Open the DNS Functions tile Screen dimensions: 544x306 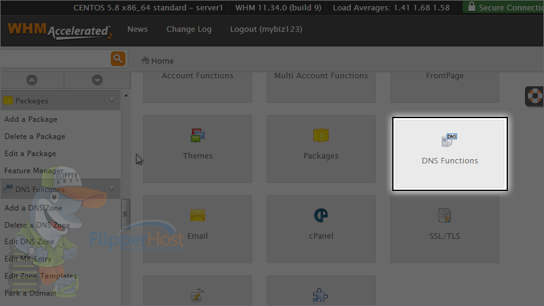coord(450,154)
